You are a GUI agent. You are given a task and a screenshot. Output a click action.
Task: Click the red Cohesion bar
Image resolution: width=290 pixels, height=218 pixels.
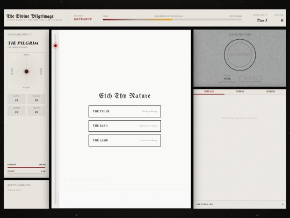click(x=26, y=167)
